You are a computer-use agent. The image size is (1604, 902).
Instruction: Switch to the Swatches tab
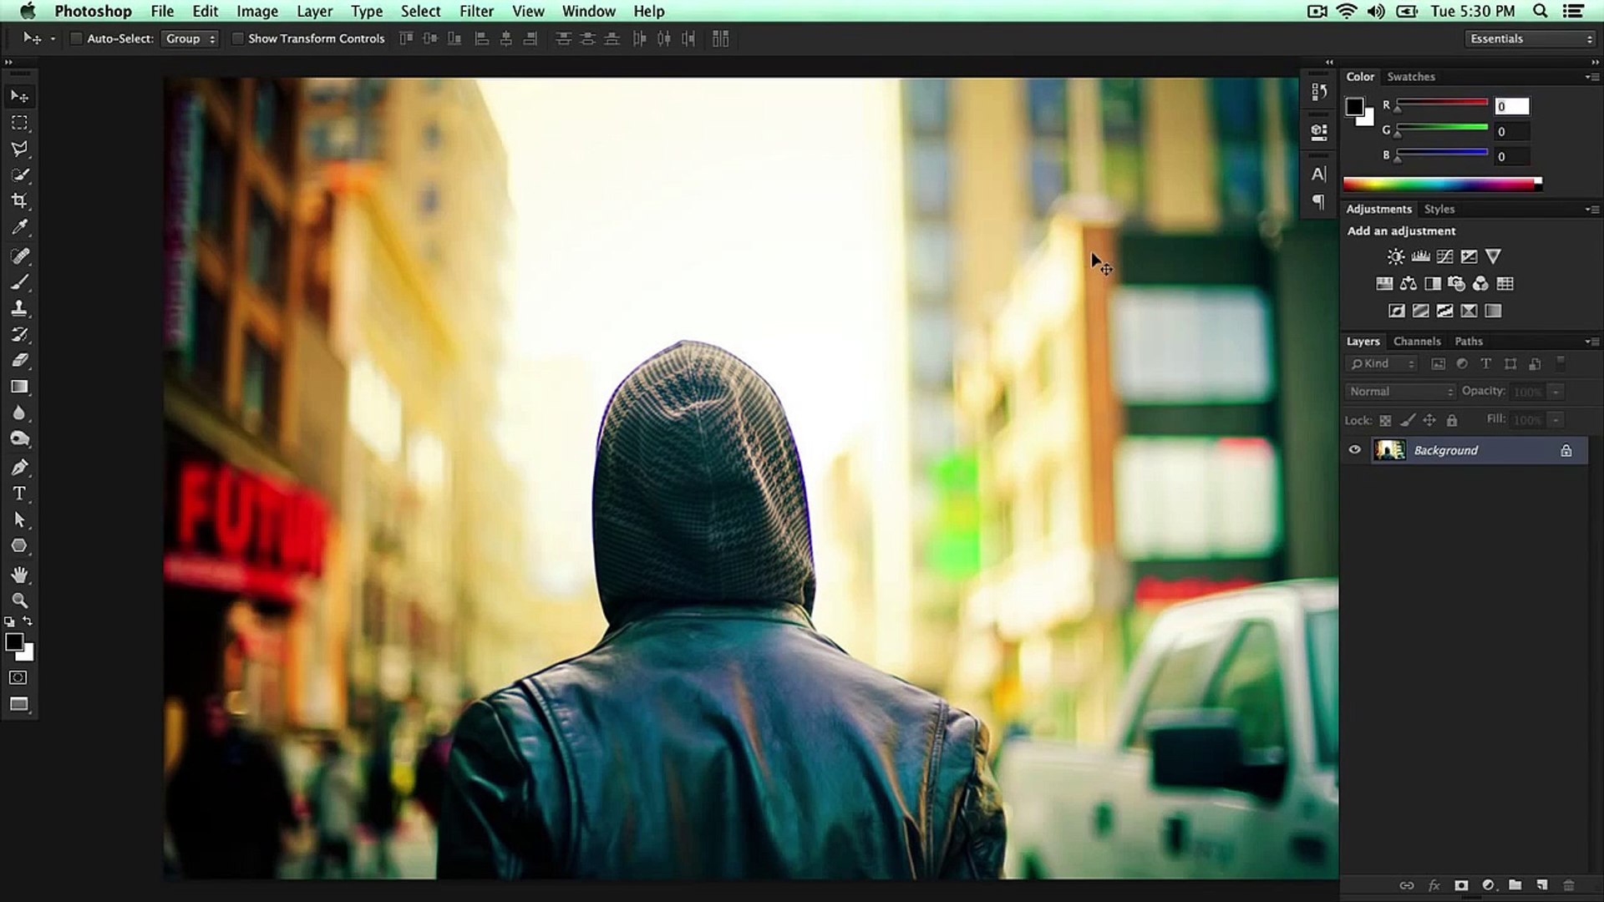(x=1410, y=77)
